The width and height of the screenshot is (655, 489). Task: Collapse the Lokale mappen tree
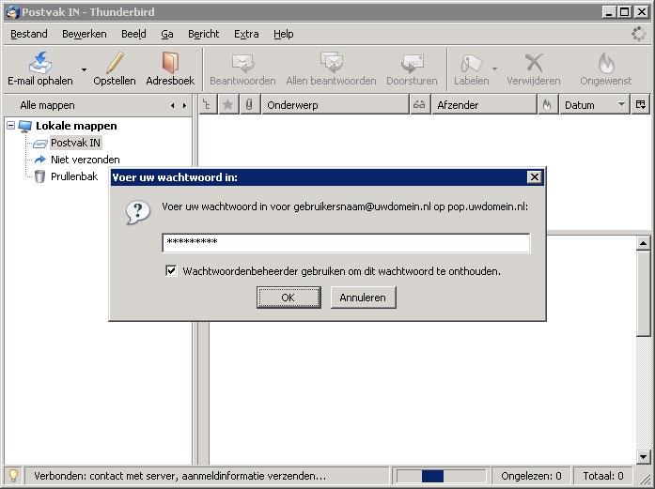[x=11, y=125]
